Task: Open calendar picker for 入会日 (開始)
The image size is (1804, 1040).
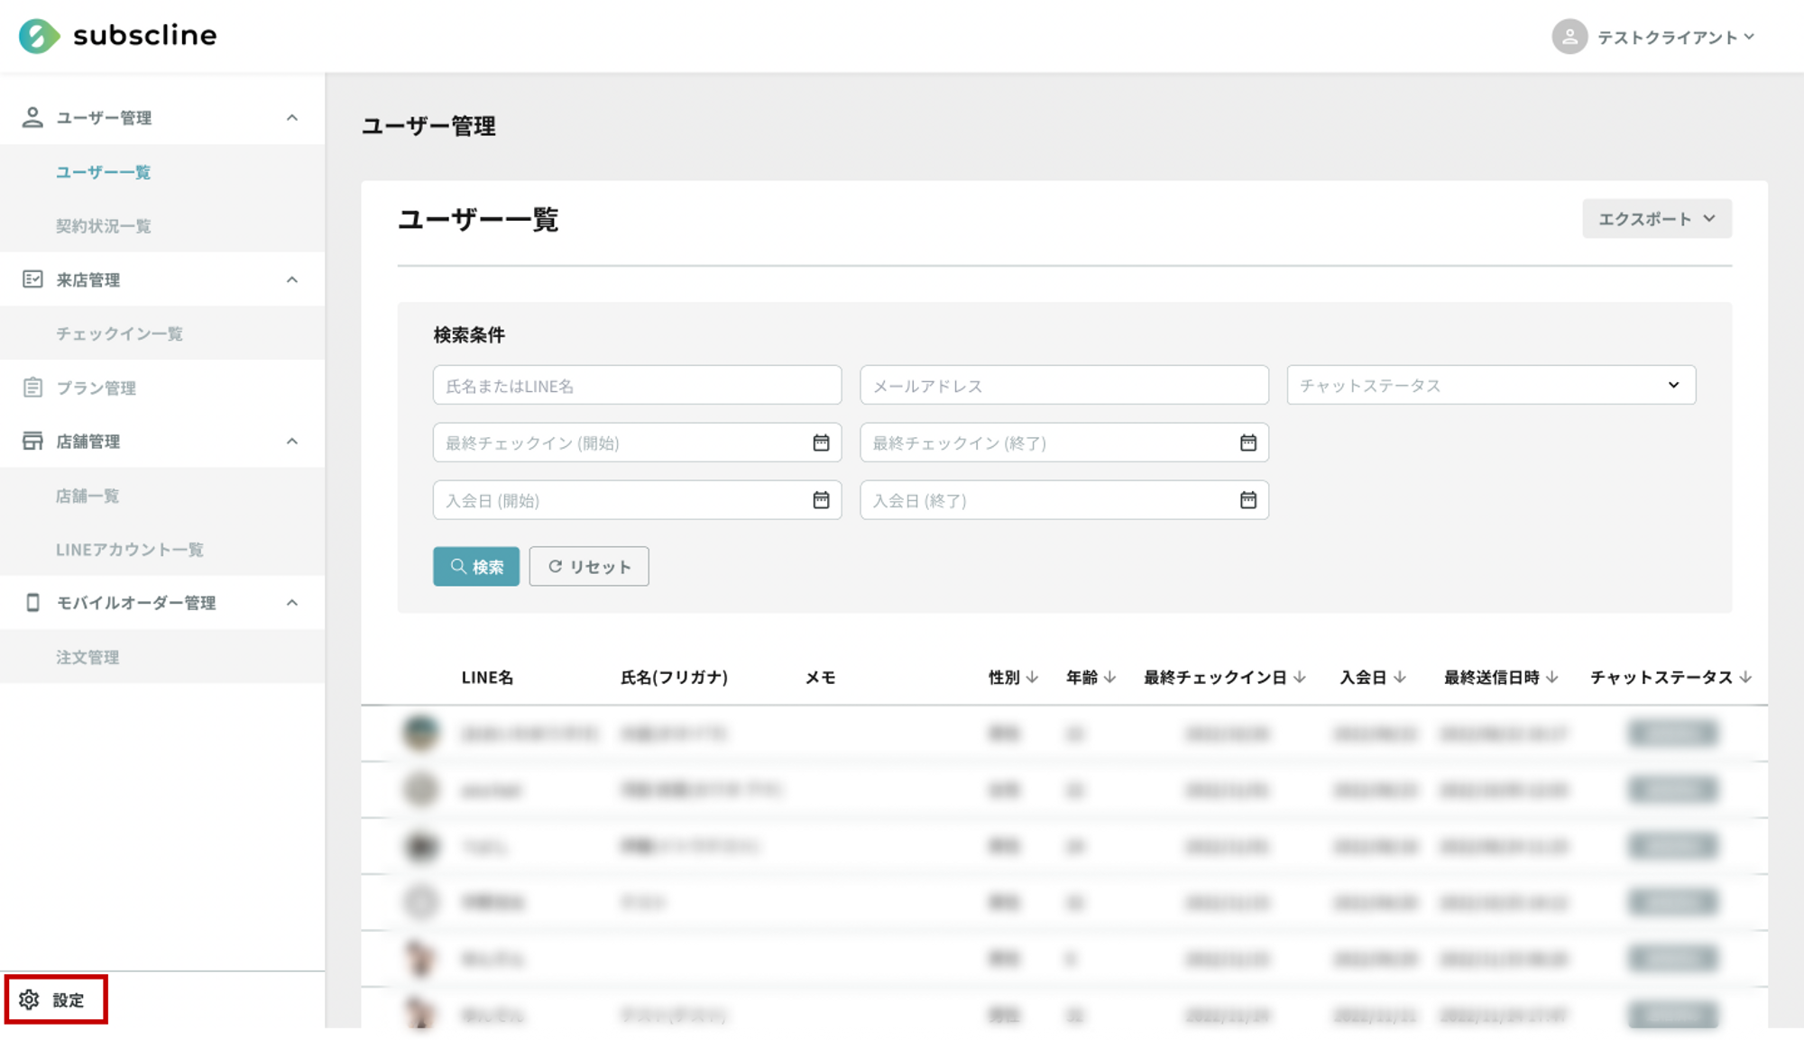Action: click(x=821, y=500)
